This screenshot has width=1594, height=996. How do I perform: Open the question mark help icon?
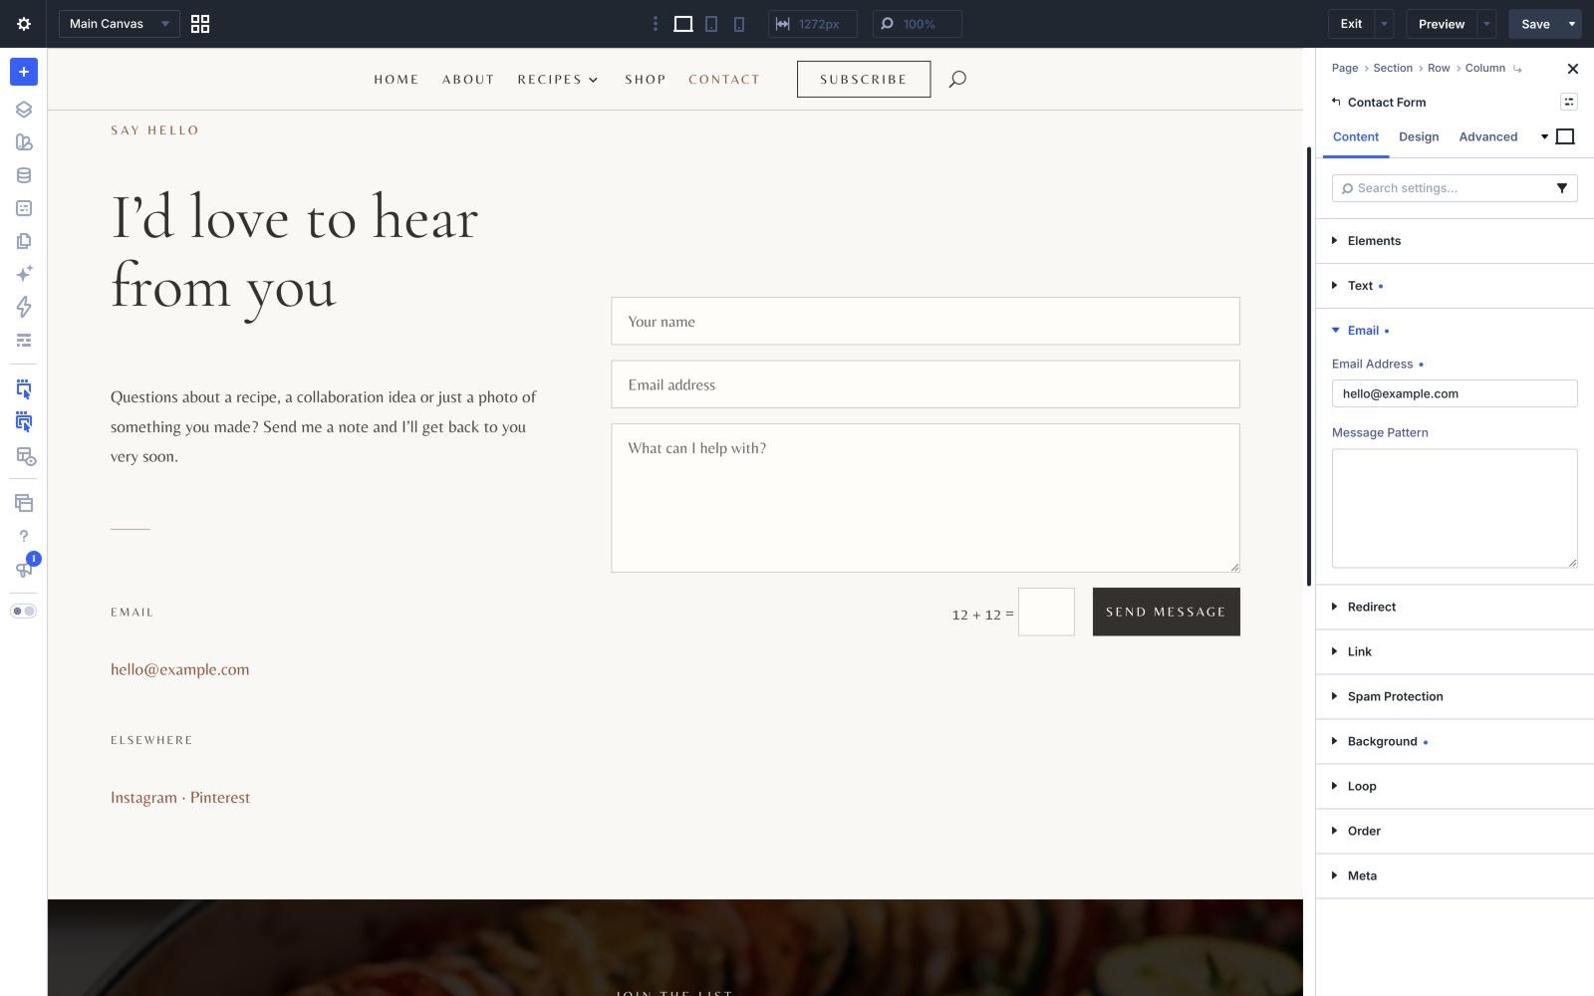click(x=24, y=536)
